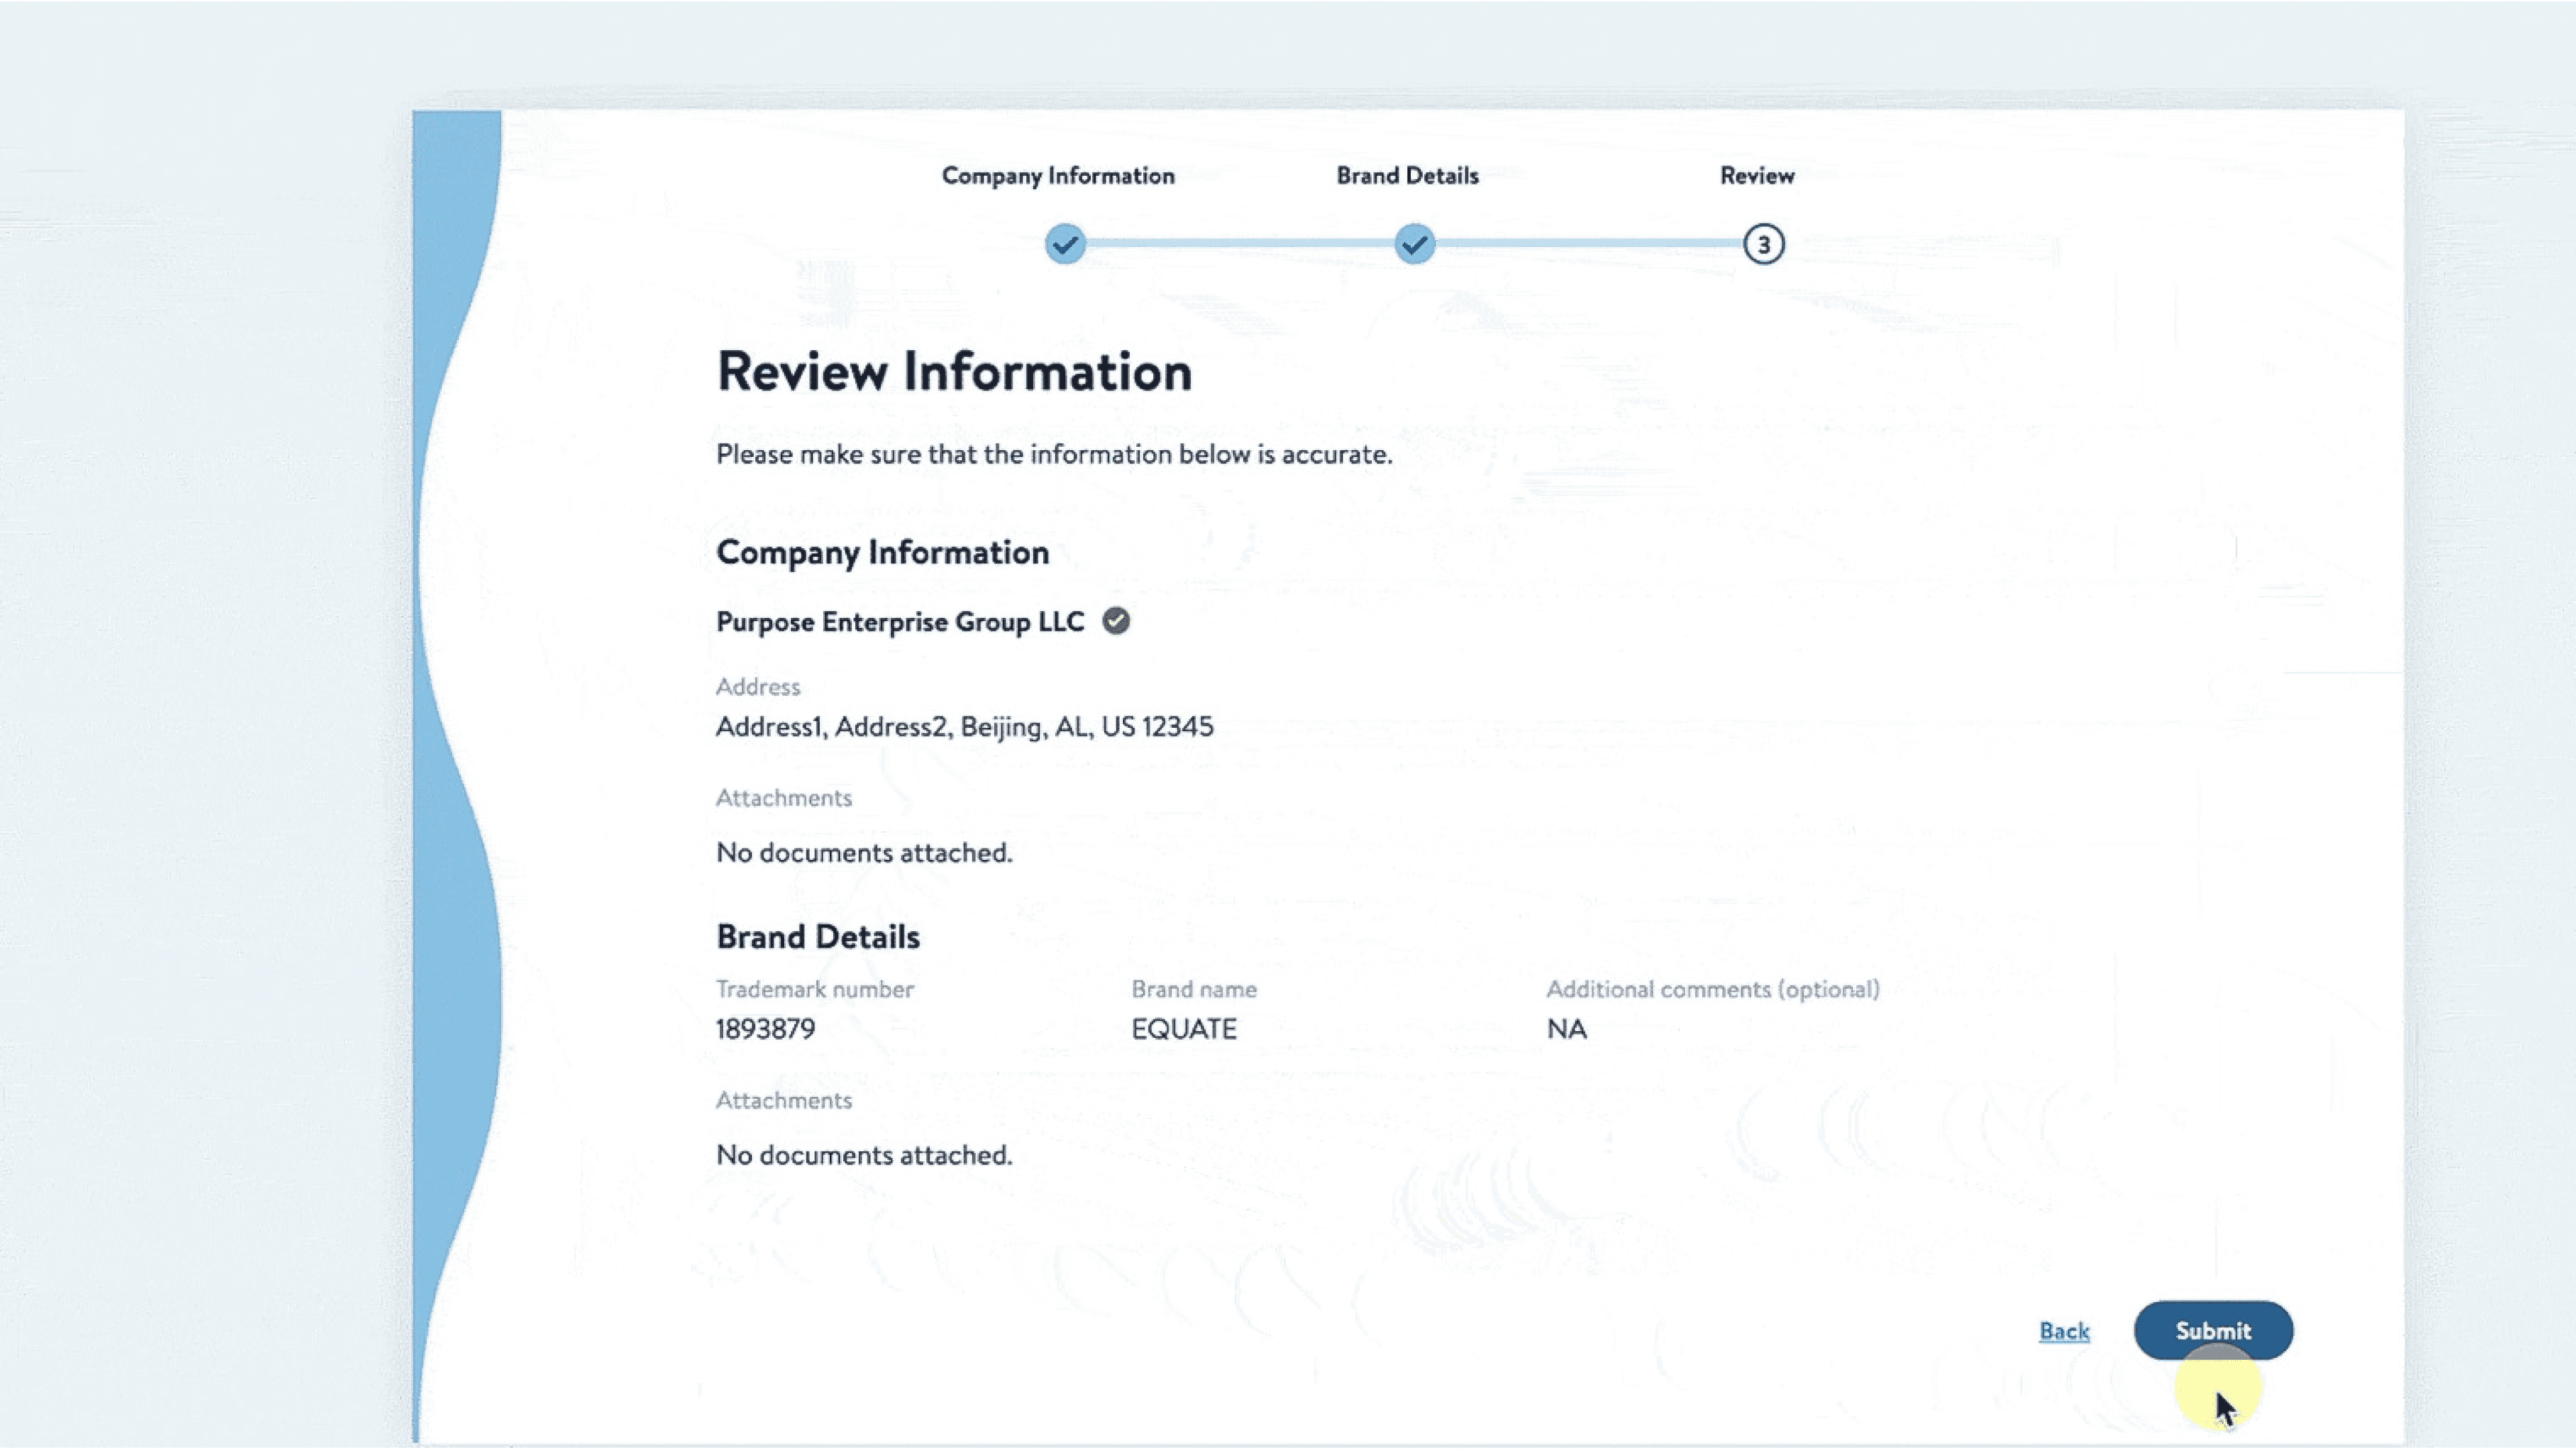Select the Company Information step label
Viewport: 2576px width, 1449px height.
pyautogui.click(x=1058, y=176)
